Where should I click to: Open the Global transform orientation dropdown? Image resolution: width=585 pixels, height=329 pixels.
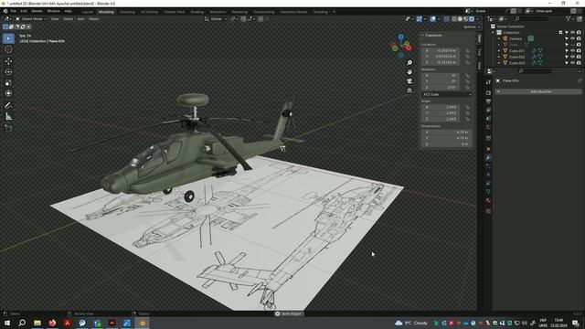[x=216, y=19]
